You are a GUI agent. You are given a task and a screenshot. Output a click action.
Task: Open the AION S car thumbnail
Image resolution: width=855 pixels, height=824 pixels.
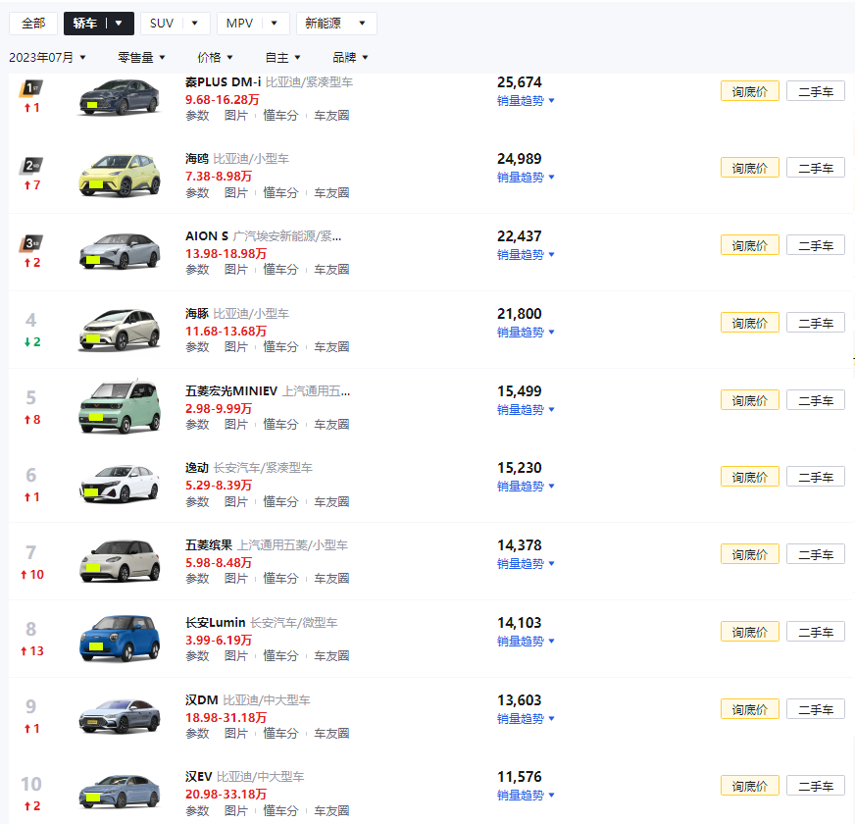tap(120, 251)
